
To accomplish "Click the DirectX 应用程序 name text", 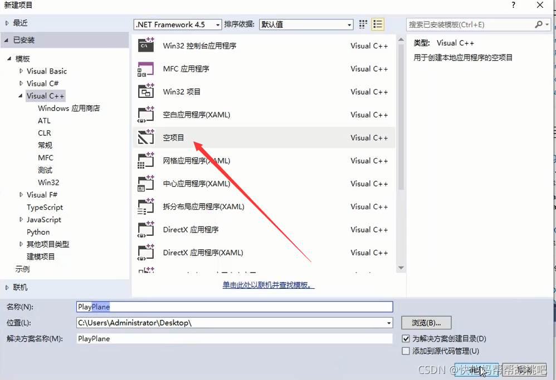I will [x=191, y=229].
